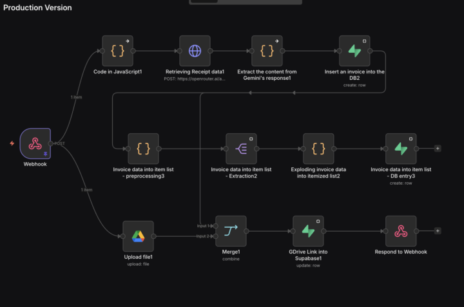This screenshot has width=464, height=307.
Task: Open Insert an invoice into the DB2 node
Action: 354,51
